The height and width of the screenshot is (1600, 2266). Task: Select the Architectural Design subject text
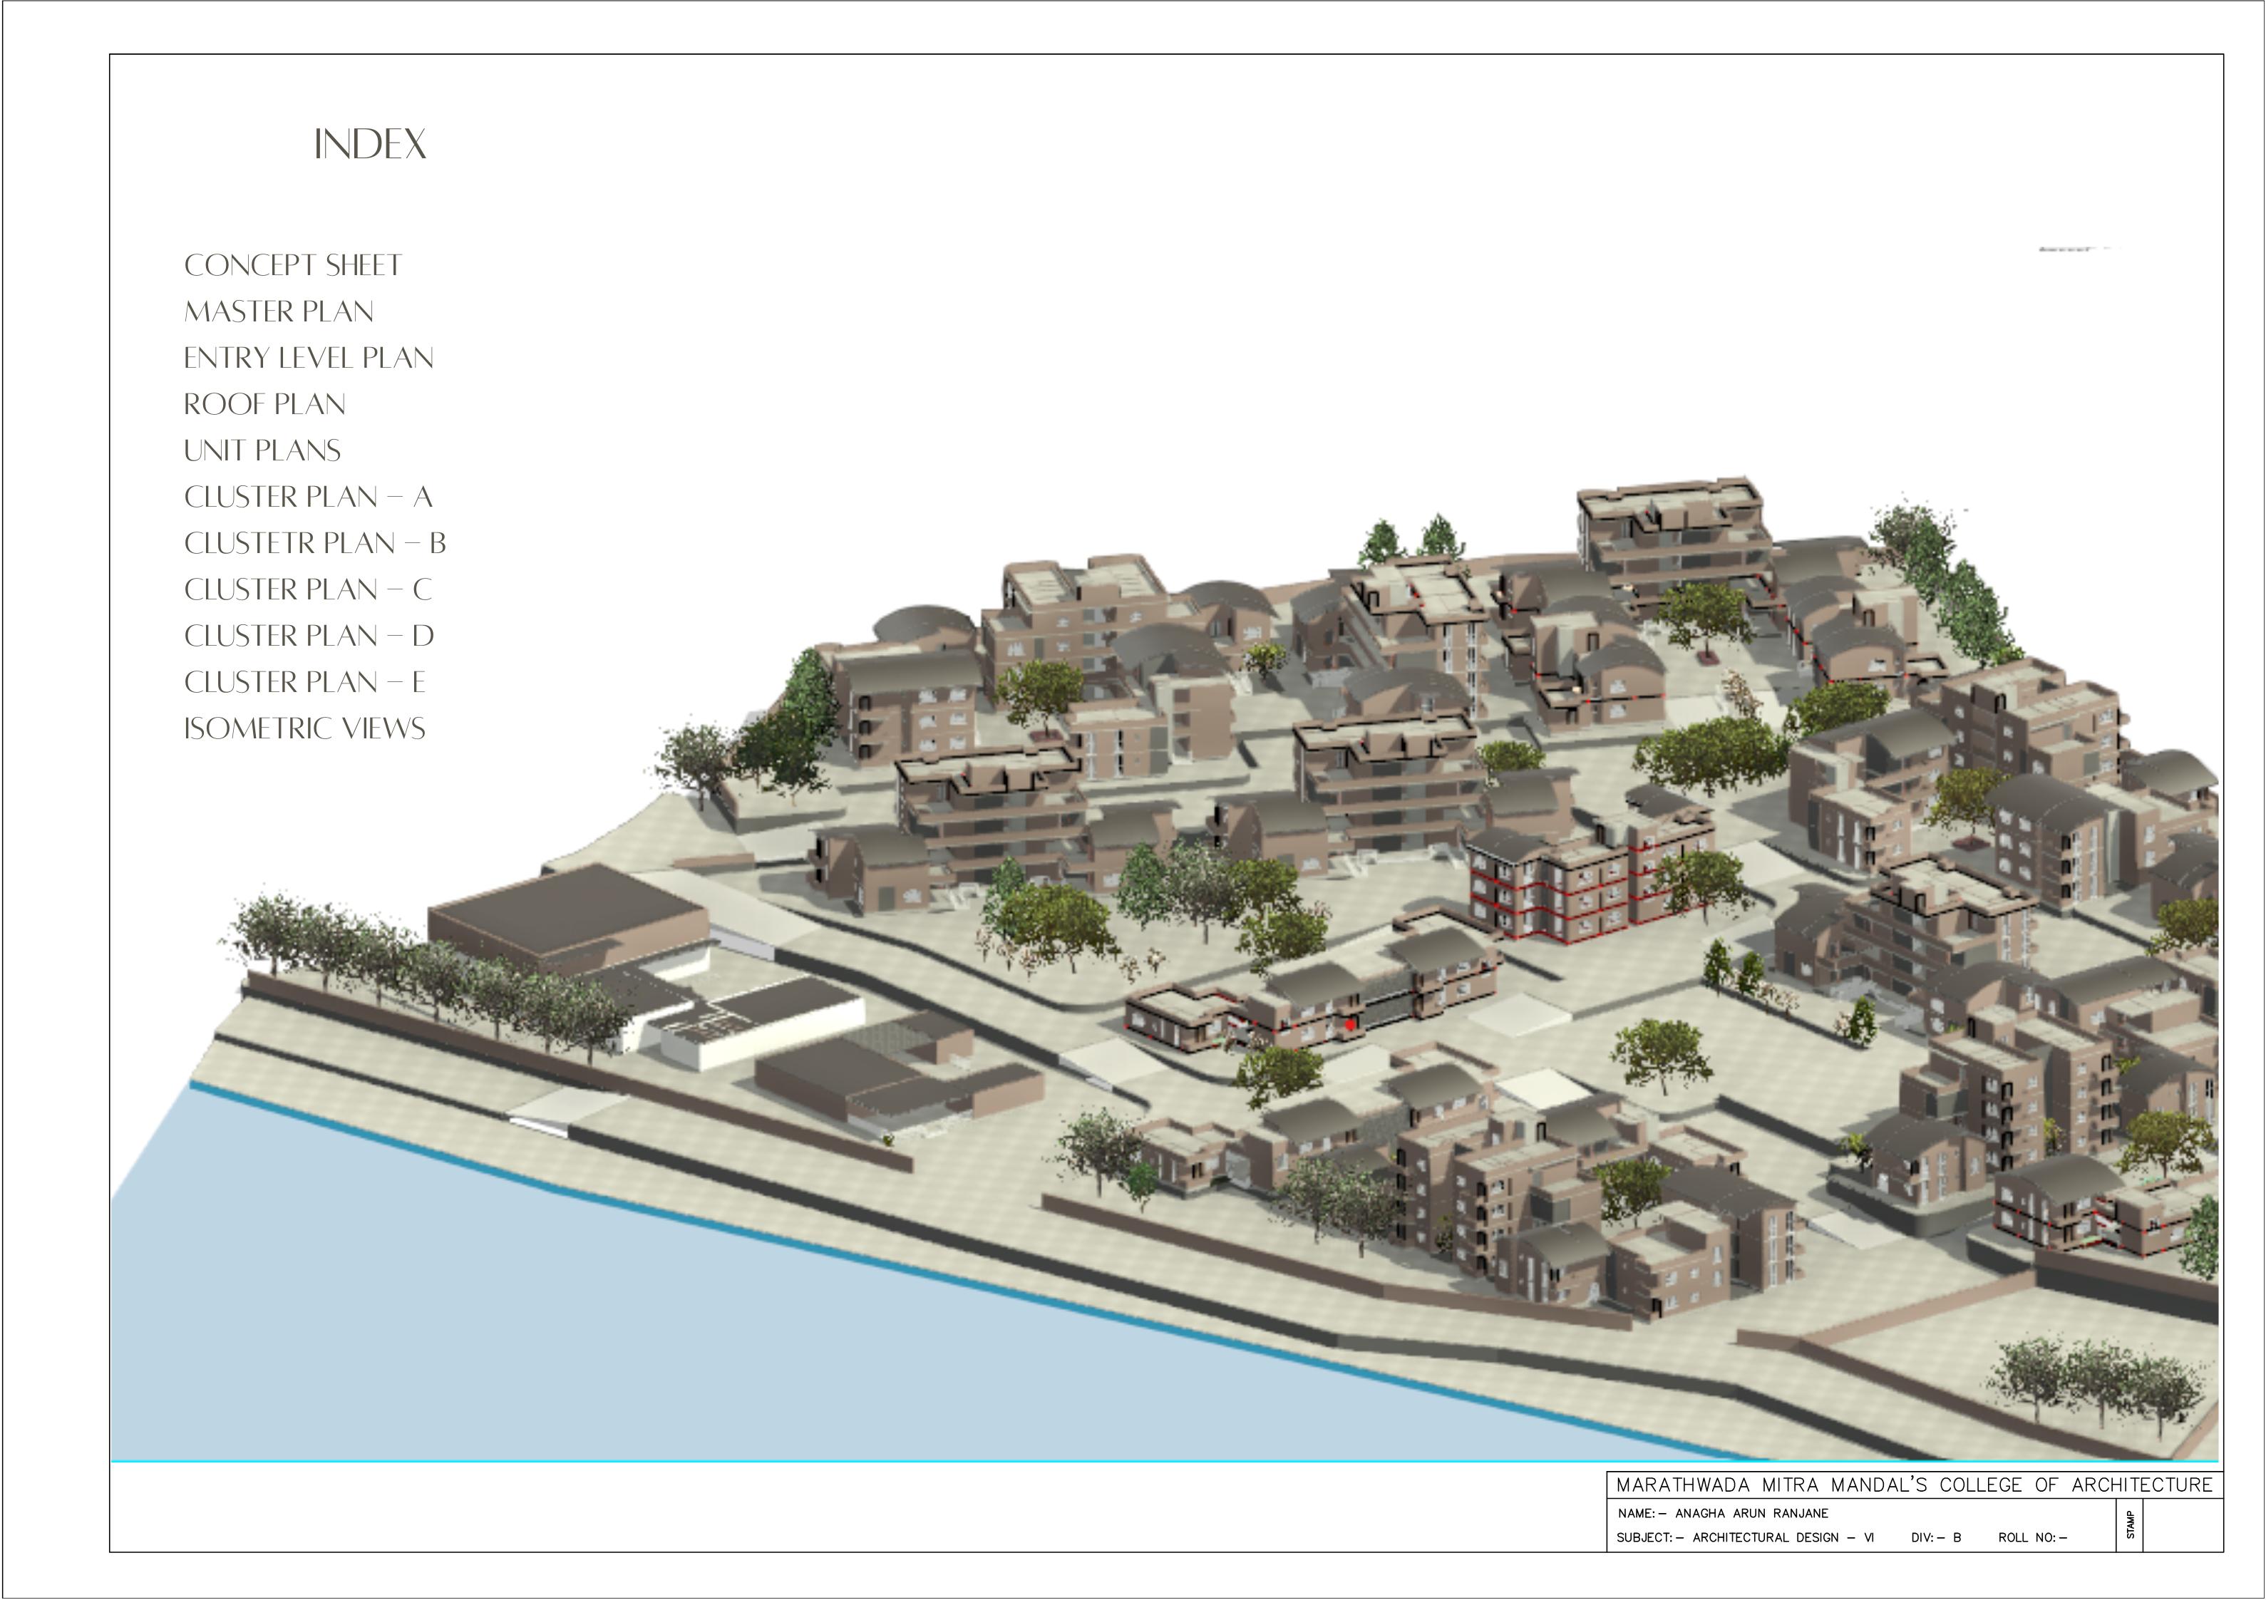click(x=1783, y=1538)
